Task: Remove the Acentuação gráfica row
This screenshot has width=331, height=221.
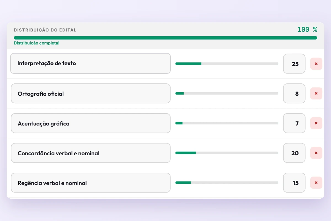Action: point(316,123)
